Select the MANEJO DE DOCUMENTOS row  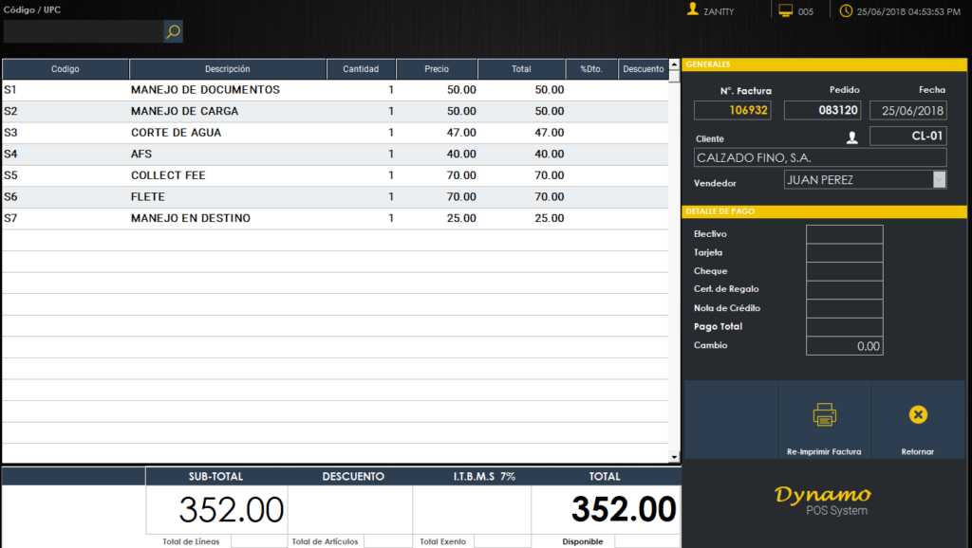(285, 90)
